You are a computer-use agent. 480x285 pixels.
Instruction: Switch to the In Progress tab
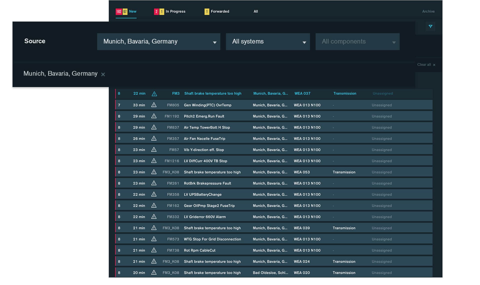(175, 12)
